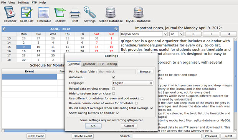This screenshot has width=238, height=140.
Task: Select April 4 in calendar
Action: [53, 43]
